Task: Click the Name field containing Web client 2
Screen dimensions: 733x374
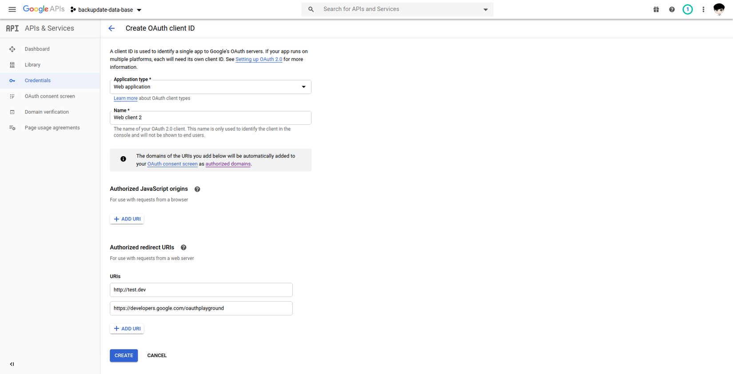Action: tap(211, 118)
